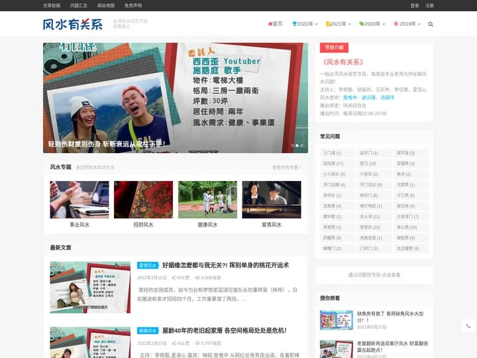Select the 门对门 (3) tag

[x=374, y=249]
